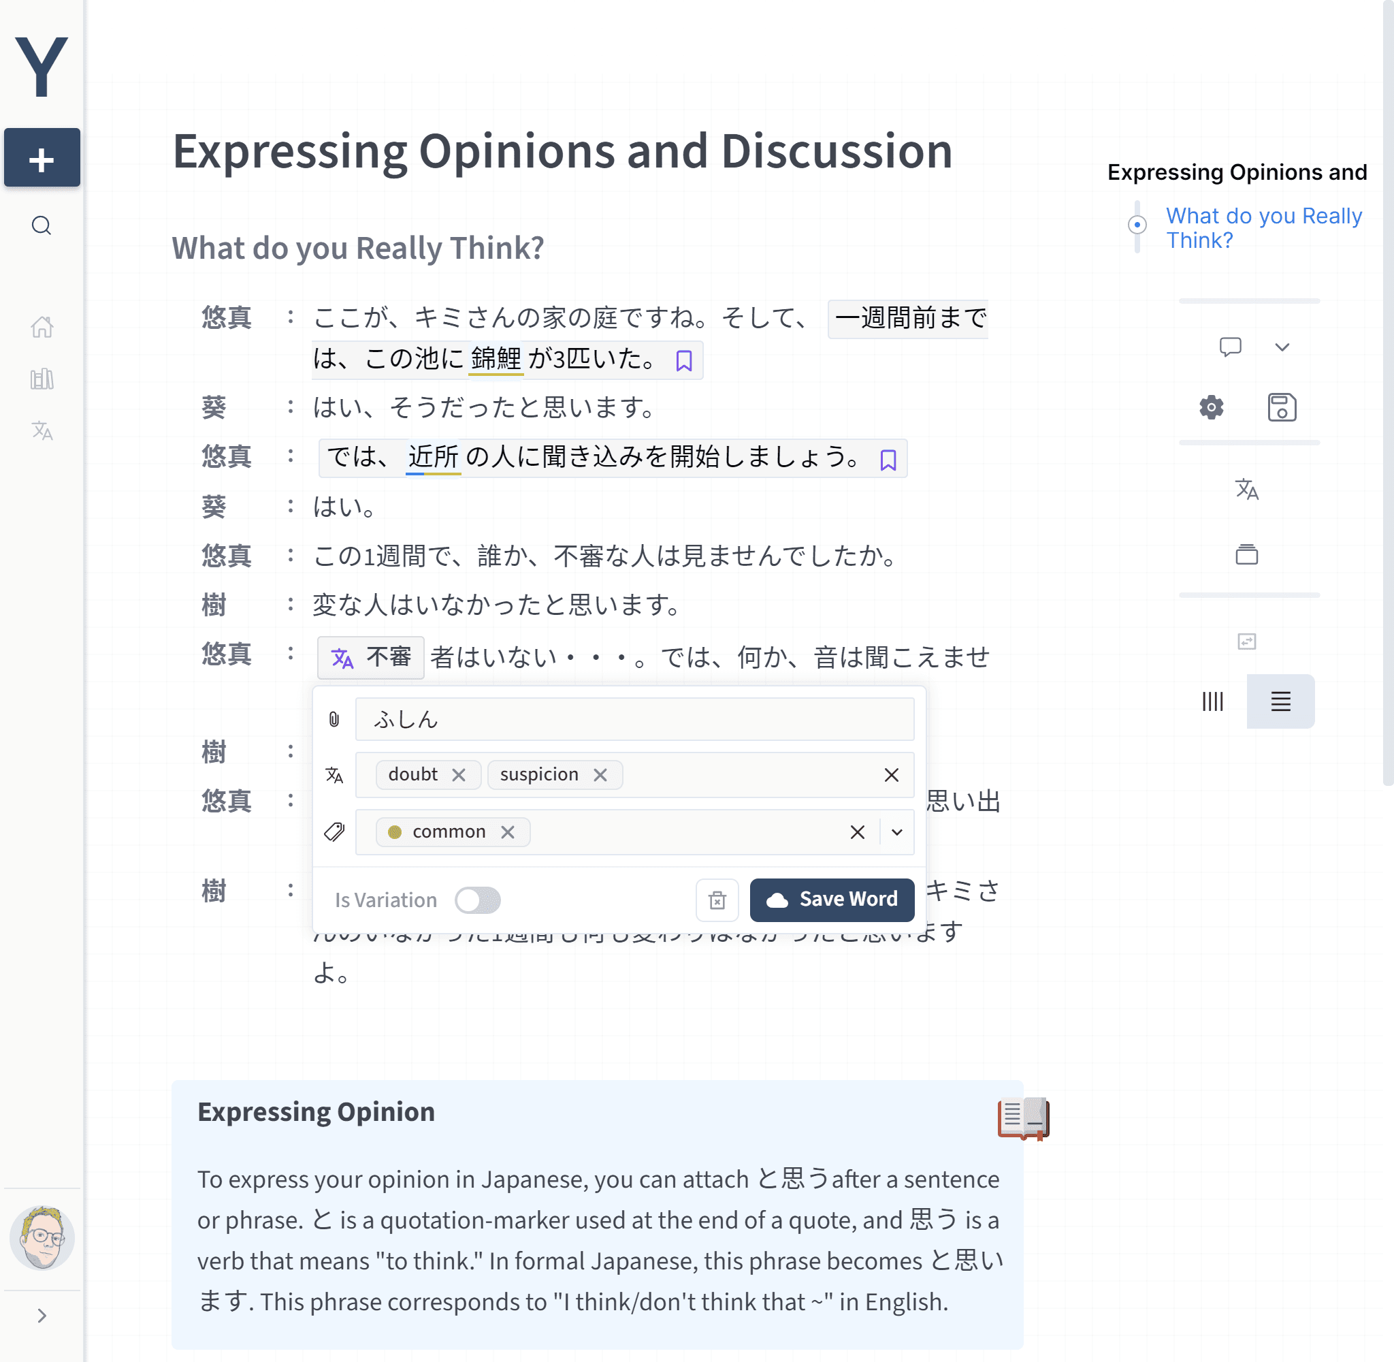This screenshot has width=1394, height=1362.
Task: Expand the word tags dropdown arrow
Action: click(898, 832)
